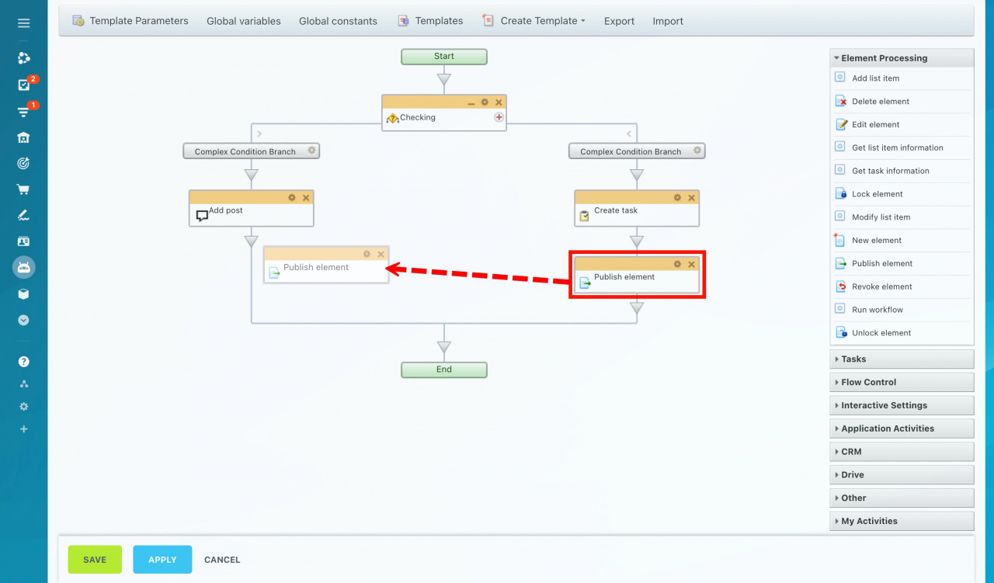Expand more sidebar items with round chevron
Image resolution: width=994 pixels, height=583 pixels.
pos(23,320)
